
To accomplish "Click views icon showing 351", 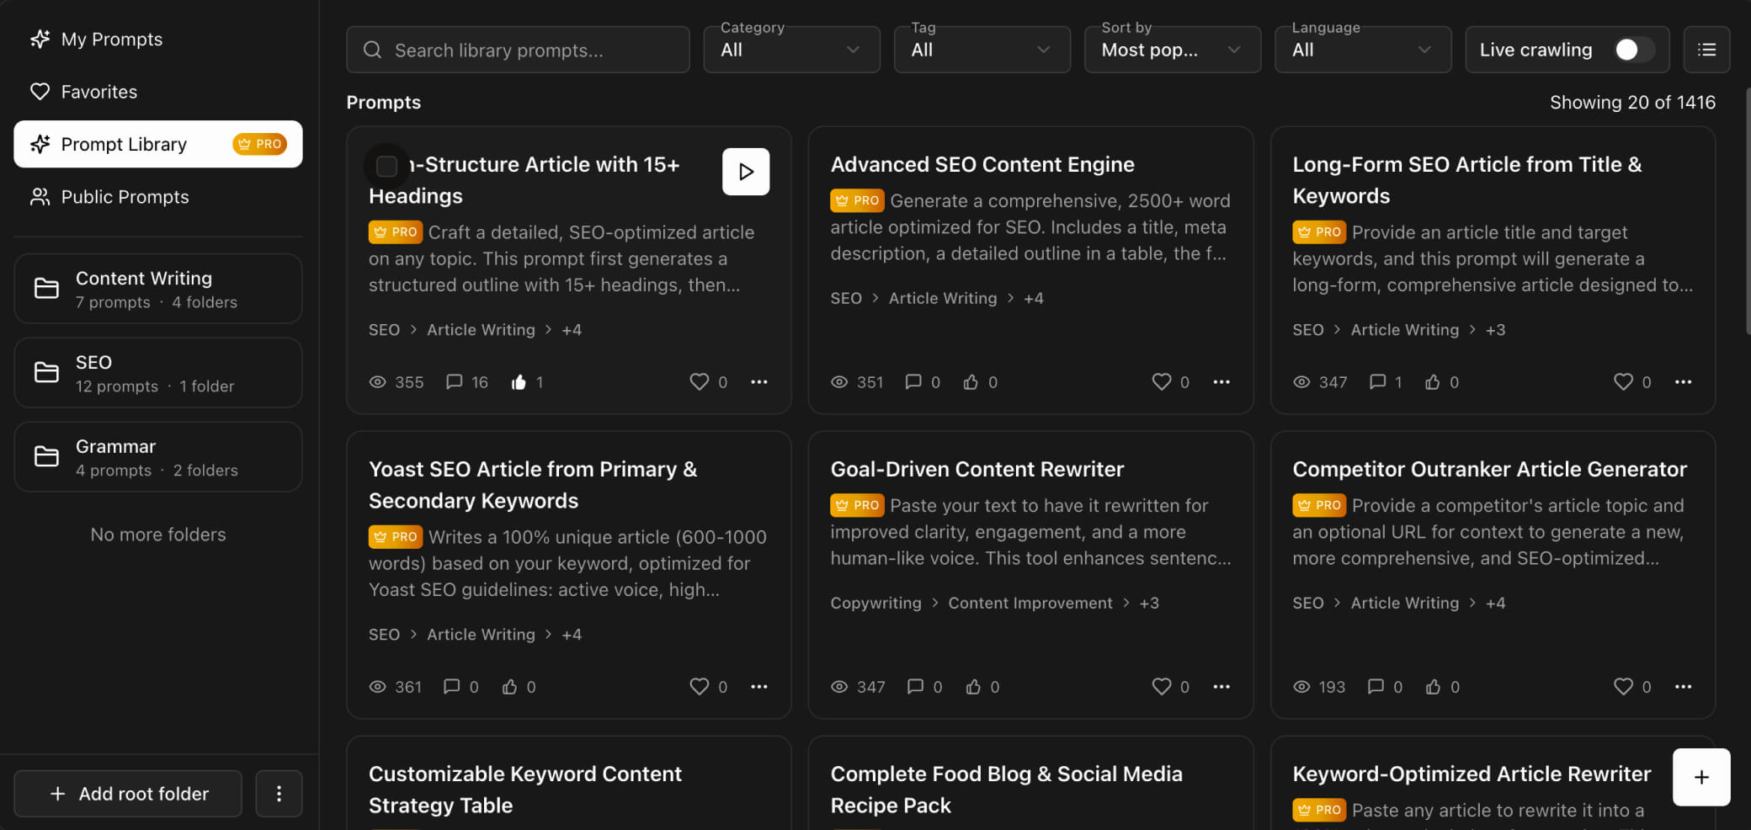I will (839, 382).
